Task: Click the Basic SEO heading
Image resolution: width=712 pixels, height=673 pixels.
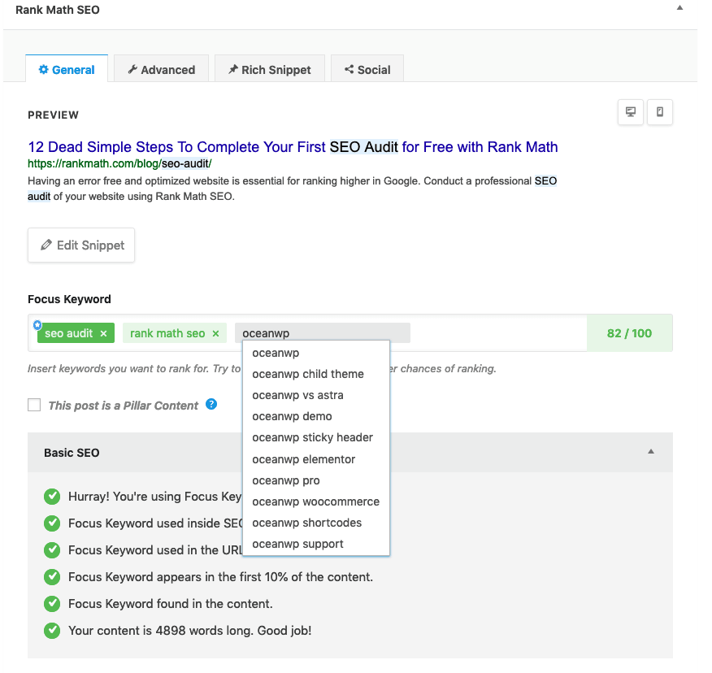Action: tap(72, 453)
